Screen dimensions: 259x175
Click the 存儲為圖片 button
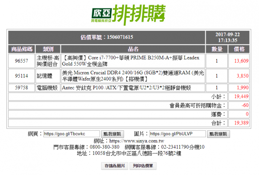[x=115, y=166]
